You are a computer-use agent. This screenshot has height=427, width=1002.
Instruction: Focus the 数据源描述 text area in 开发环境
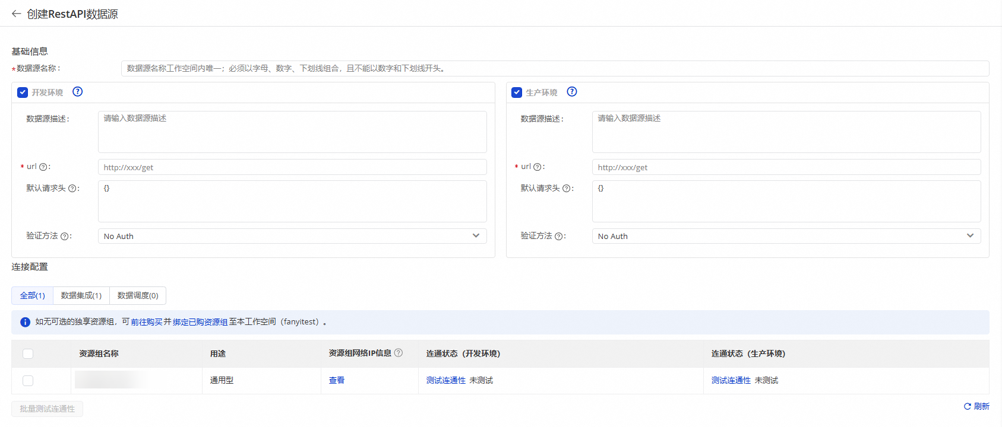click(x=292, y=132)
